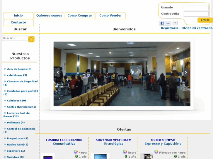Viewport: 213px width, 159px height.
Task: Click into the Buscar search box
Action: [x=15, y=38]
